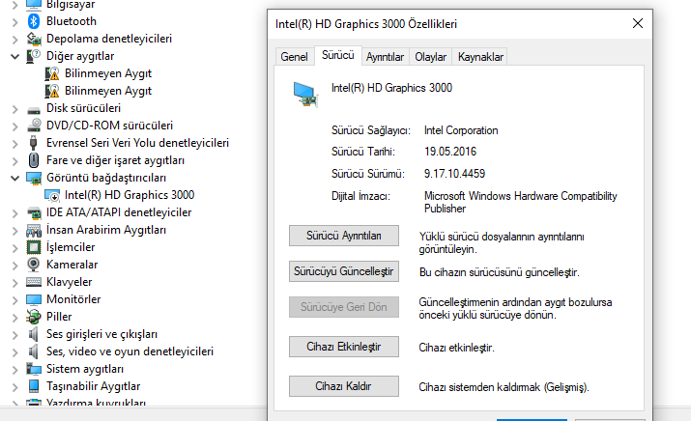
Task: Click the Piller battery icon
Action: (34, 317)
